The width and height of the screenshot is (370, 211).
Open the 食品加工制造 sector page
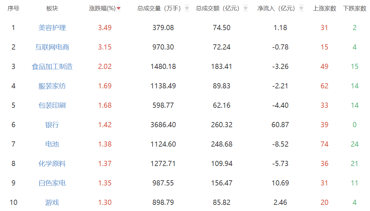tap(52, 67)
